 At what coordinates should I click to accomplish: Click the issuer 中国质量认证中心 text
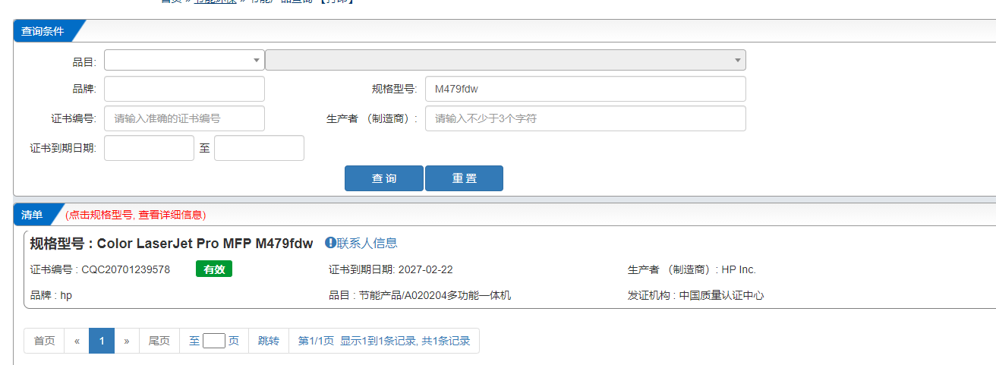pos(721,295)
